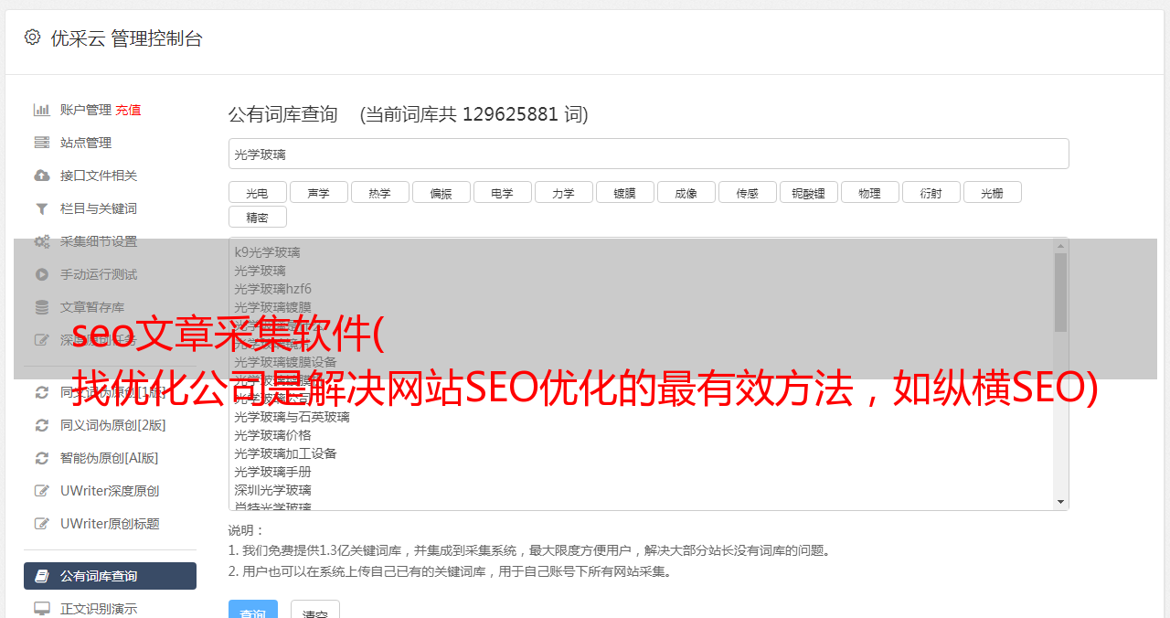Click the 清空 clear button
The height and width of the screenshot is (618, 1170).
pos(315,610)
